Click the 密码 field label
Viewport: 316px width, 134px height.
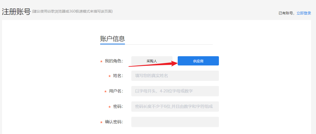pos(118,107)
